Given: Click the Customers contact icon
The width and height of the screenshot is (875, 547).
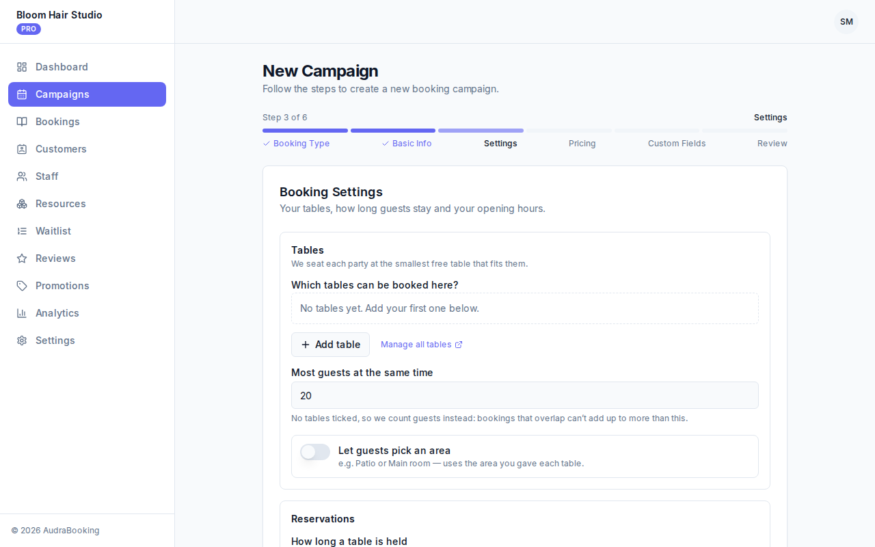Looking at the screenshot, I should [x=22, y=149].
